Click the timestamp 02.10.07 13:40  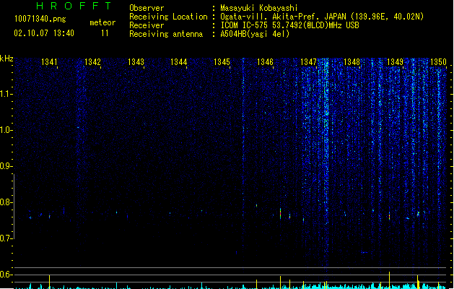tap(44, 33)
